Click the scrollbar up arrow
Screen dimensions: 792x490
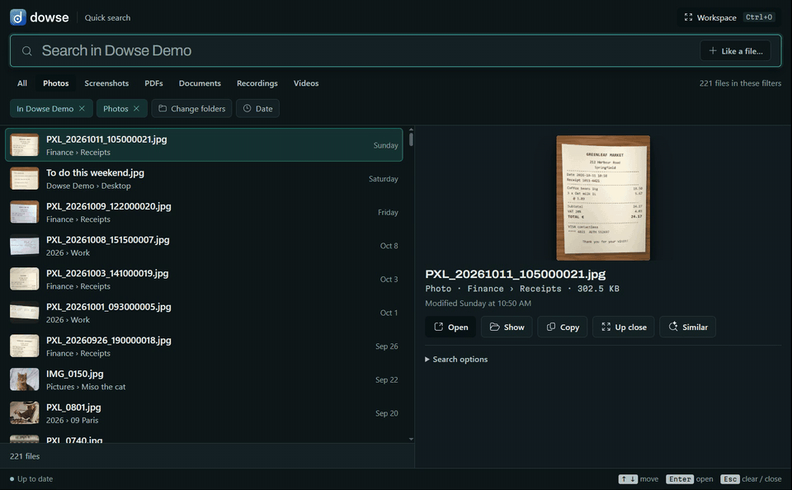[x=411, y=130]
